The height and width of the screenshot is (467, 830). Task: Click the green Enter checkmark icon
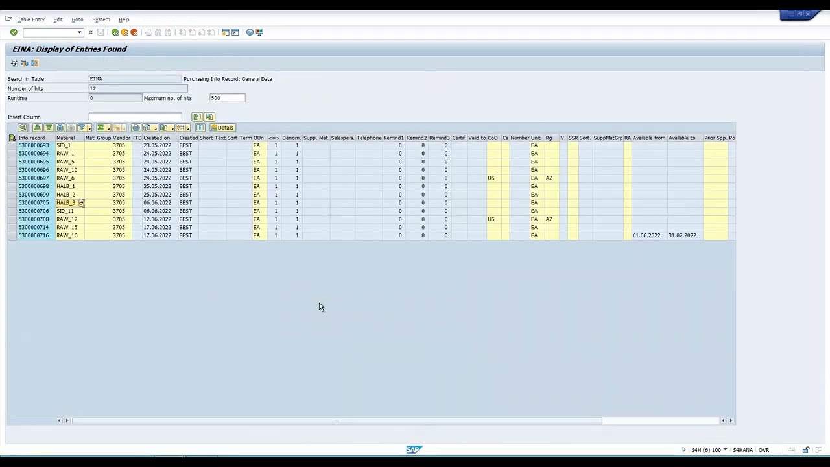tap(14, 32)
